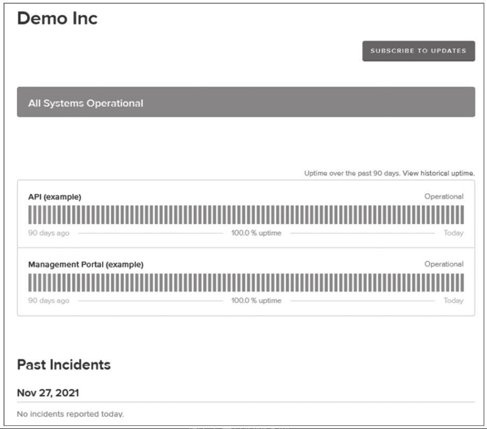487x429 pixels.
Task: Select the API (example) component name
Action: coord(55,197)
